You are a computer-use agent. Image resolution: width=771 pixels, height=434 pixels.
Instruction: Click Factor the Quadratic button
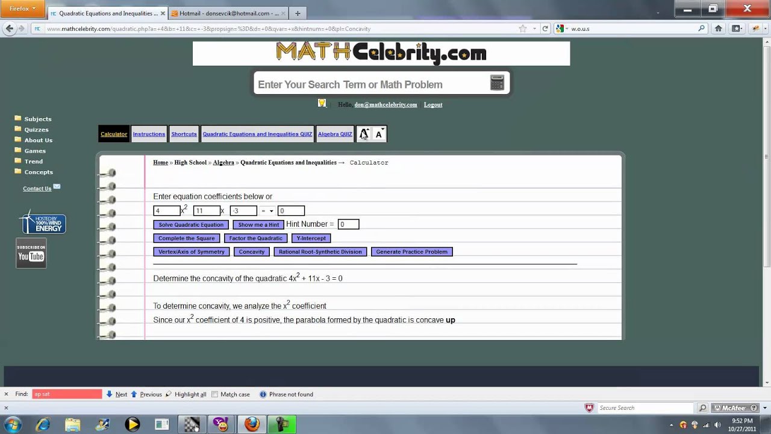click(255, 238)
